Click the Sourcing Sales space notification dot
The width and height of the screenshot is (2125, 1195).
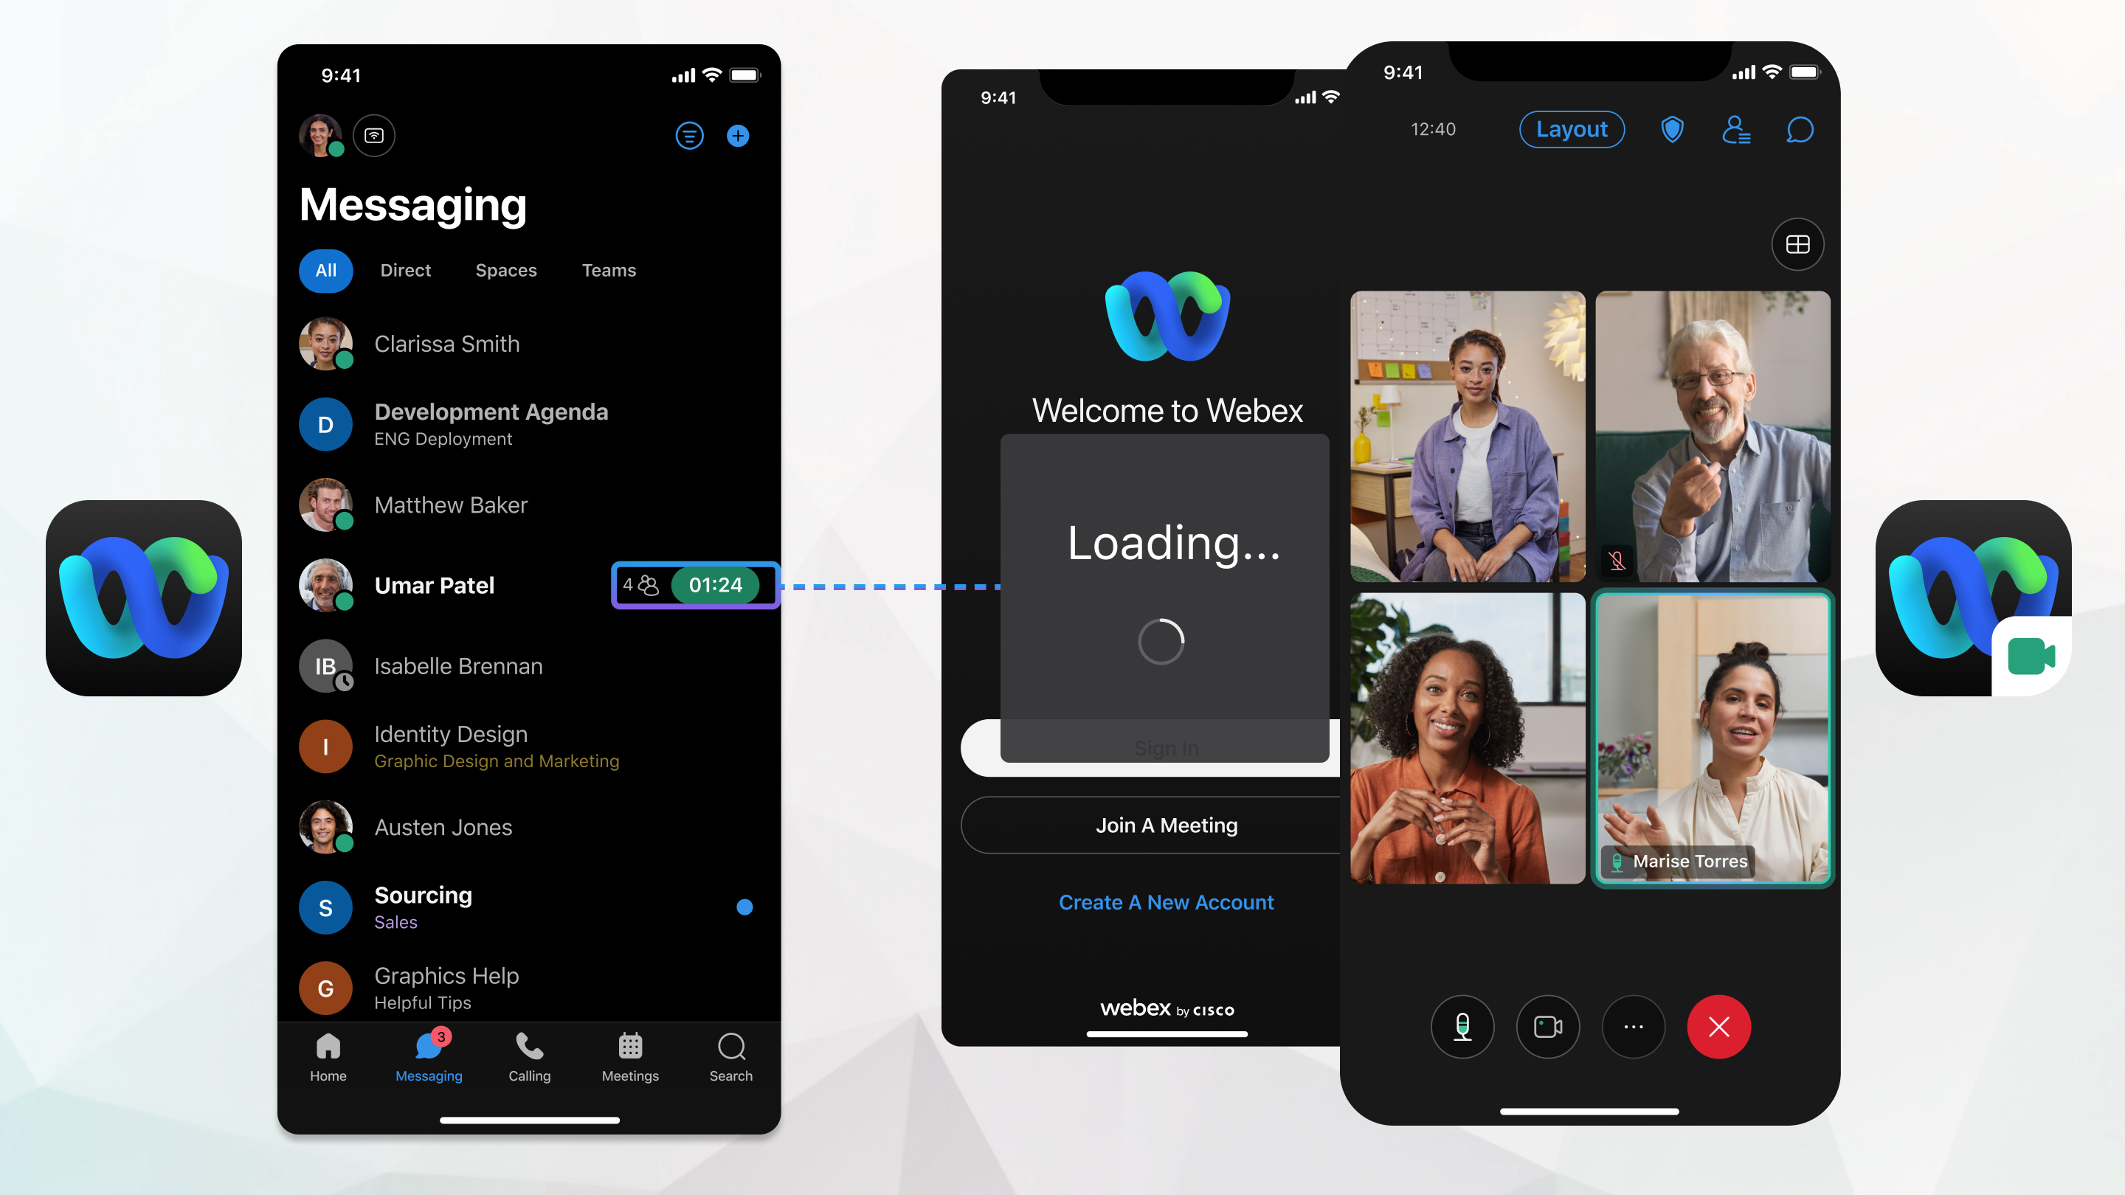(x=744, y=907)
